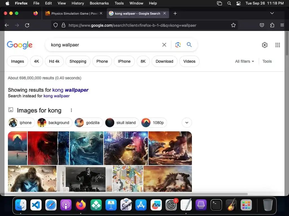This screenshot has width=289, height=216.
Task: Click the URL address bar
Action: click(x=144, y=25)
